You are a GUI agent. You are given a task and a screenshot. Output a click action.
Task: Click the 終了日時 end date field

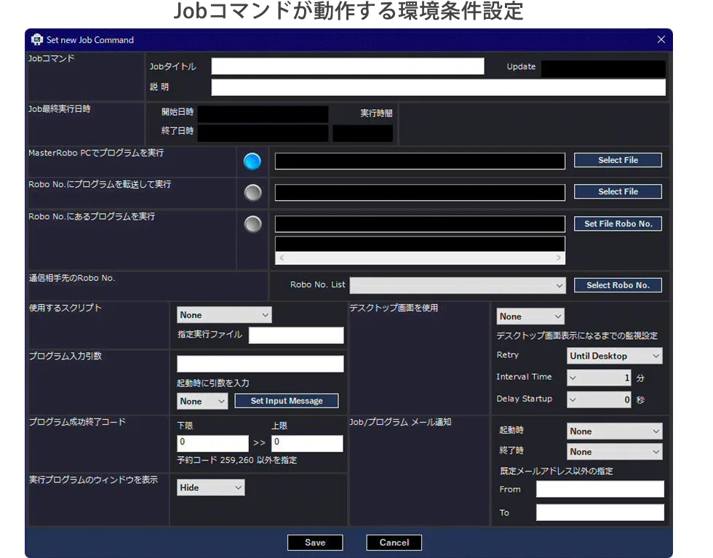click(263, 133)
